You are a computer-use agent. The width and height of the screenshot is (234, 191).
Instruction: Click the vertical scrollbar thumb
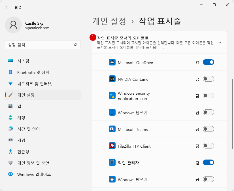coord(233,114)
